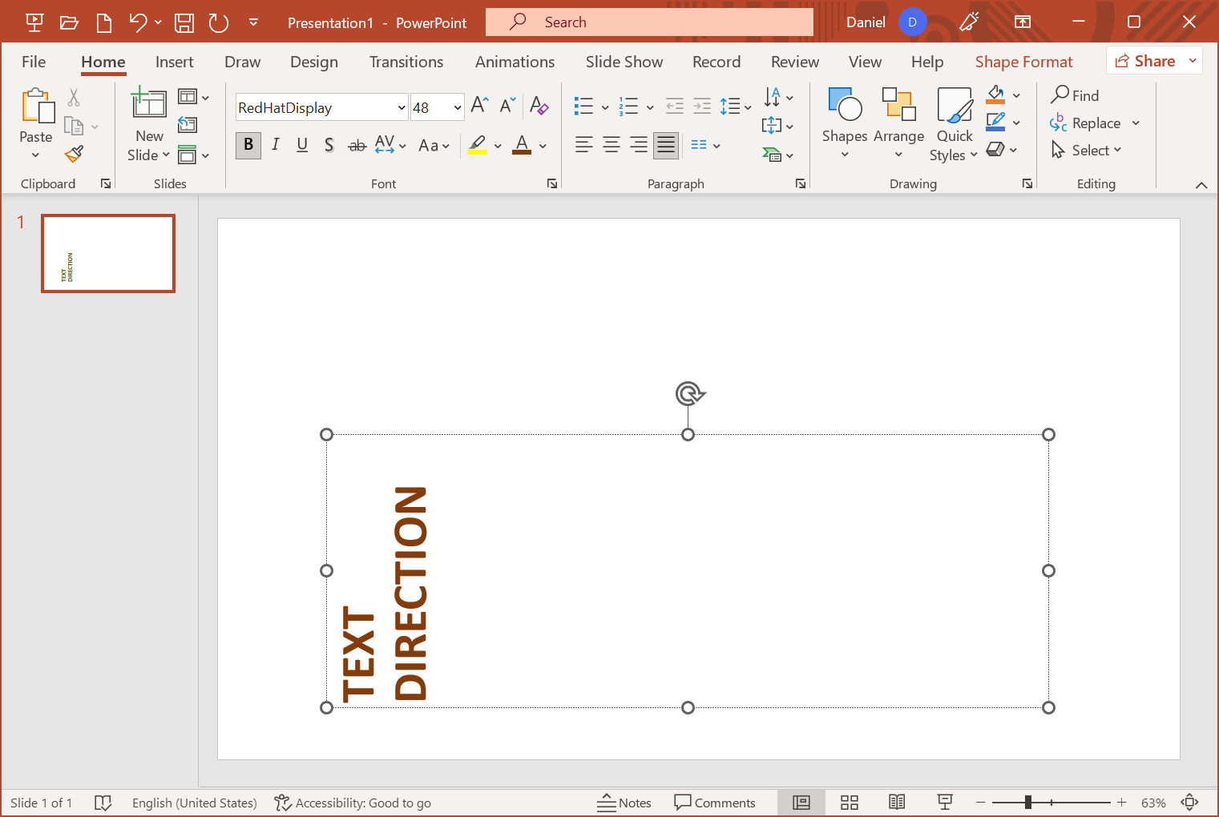Click the Format Painter brush icon
1219x817 pixels.
coord(75,153)
